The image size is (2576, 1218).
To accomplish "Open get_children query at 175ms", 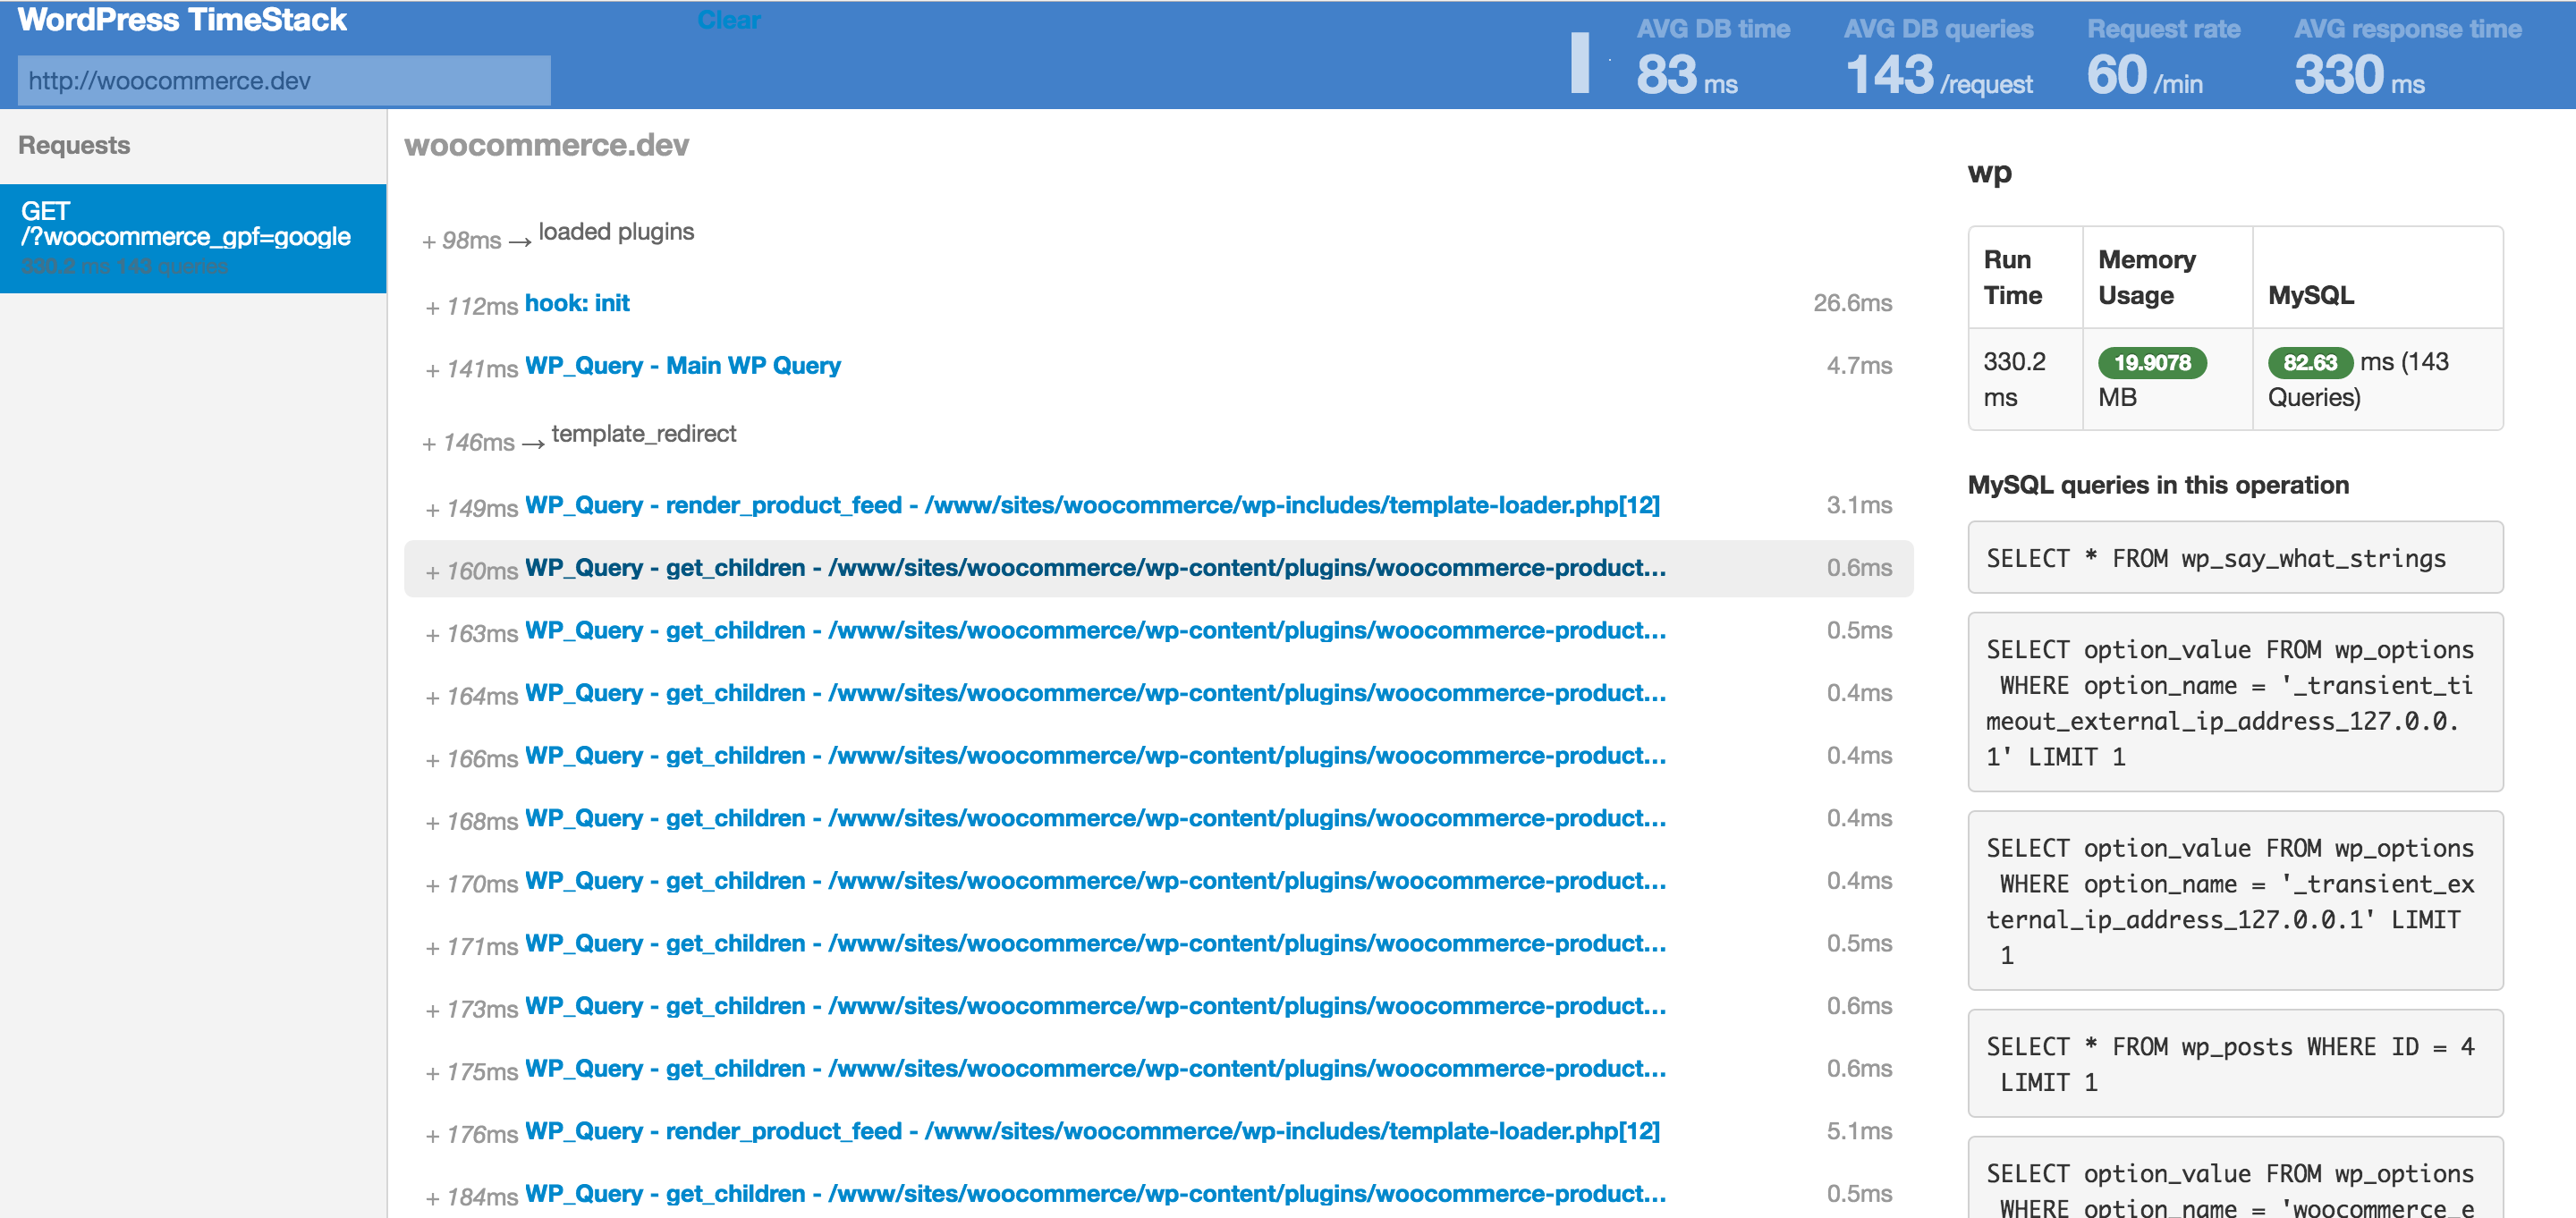I will click(x=1095, y=1069).
